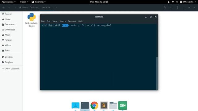Restore the file manager window
The width and height of the screenshot is (198, 111).
(189, 7)
